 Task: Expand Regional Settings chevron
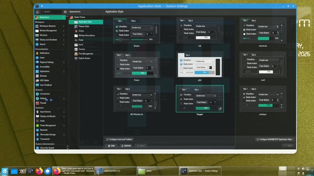point(64,62)
